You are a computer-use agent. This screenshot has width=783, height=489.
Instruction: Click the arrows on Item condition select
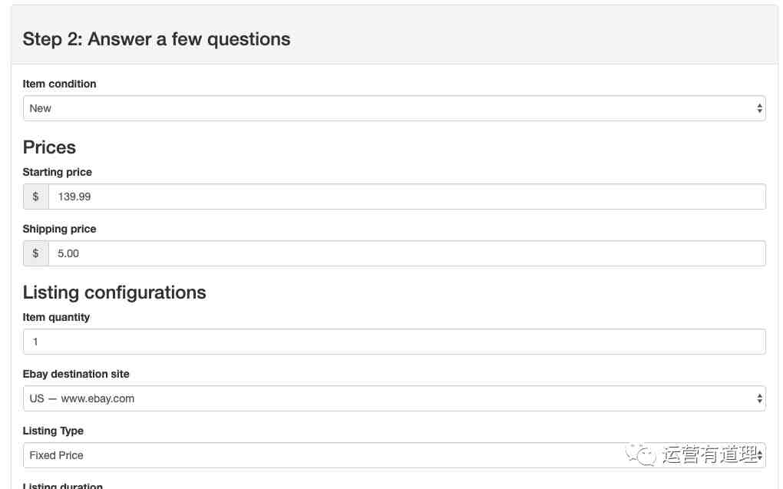[x=759, y=108]
